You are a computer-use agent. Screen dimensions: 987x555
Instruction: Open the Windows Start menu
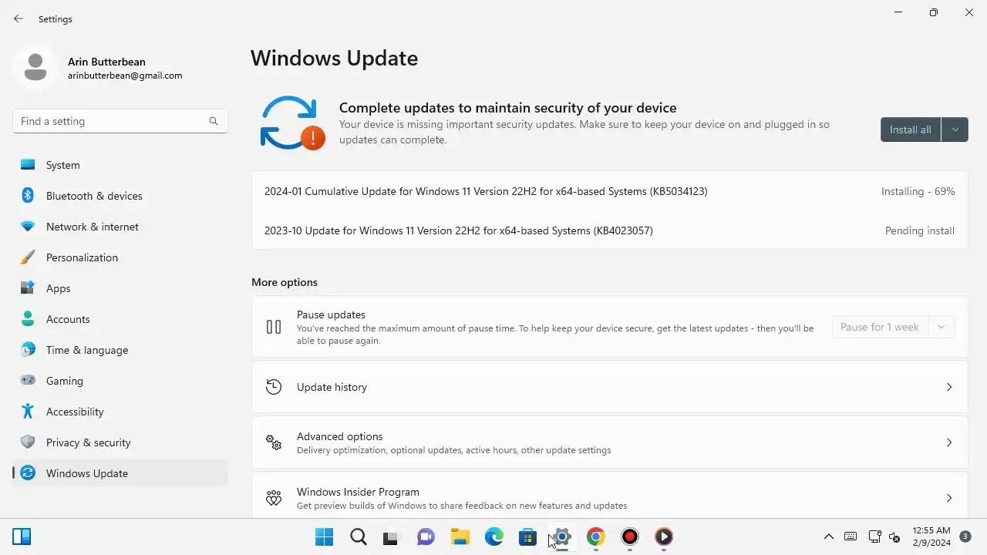coord(324,536)
